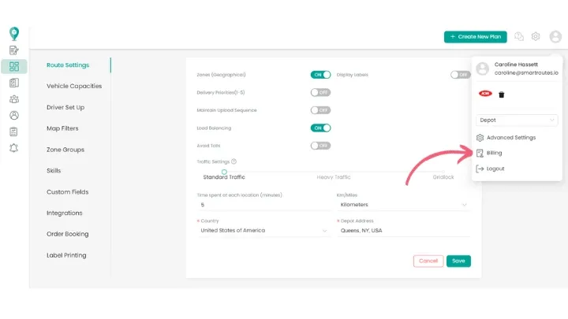Viewport: 568px width, 319px height.
Task: Switch to Vehicle Capacities tab
Action: 74,86
